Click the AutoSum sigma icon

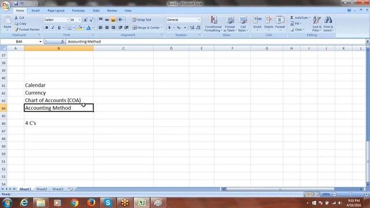coord(292,18)
